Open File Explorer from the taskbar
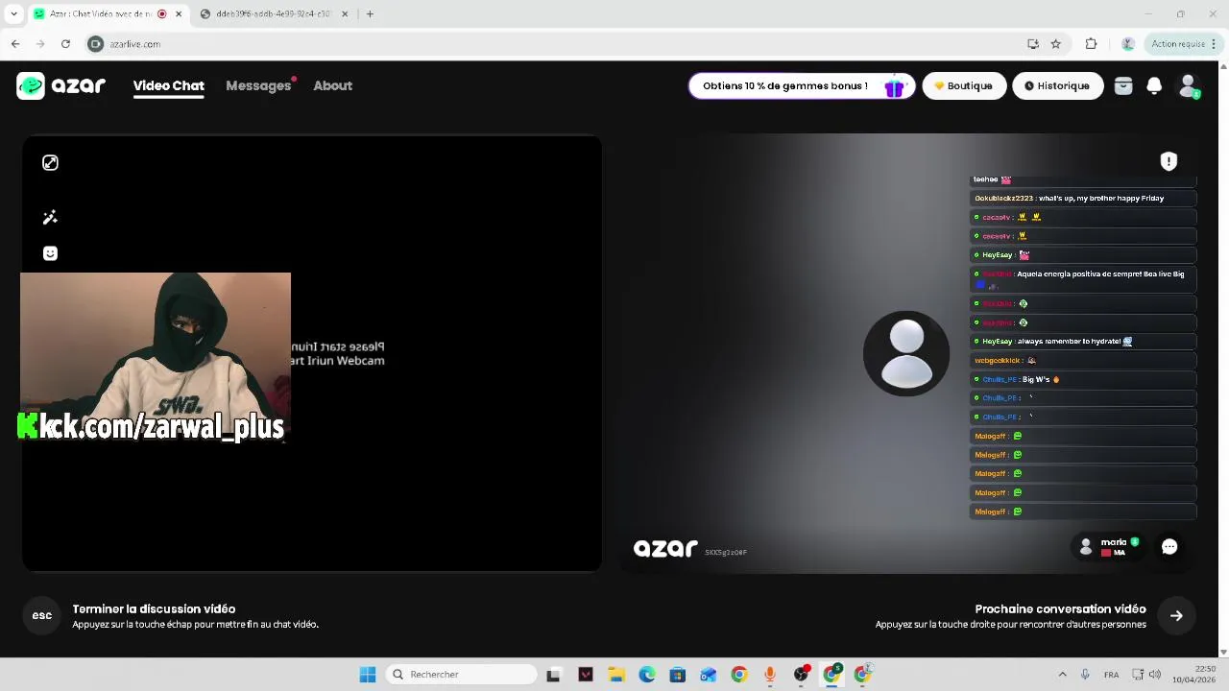 tap(615, 675)
